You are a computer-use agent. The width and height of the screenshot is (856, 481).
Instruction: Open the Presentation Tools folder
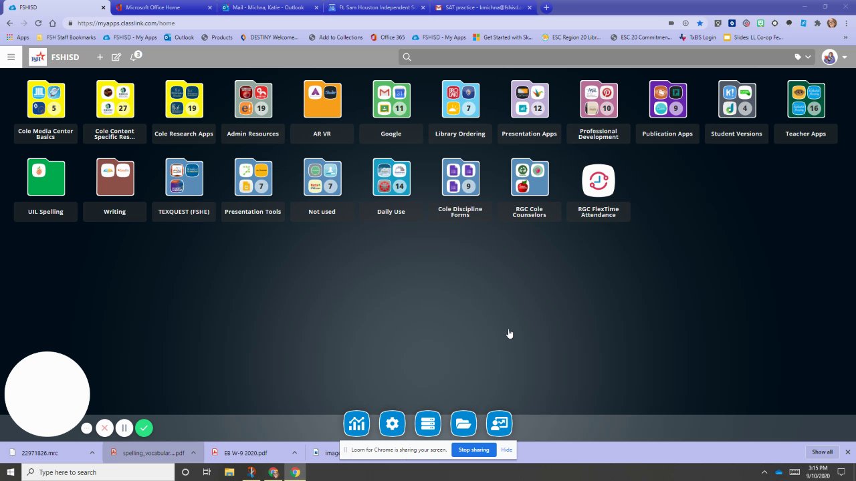click(253, 178)
